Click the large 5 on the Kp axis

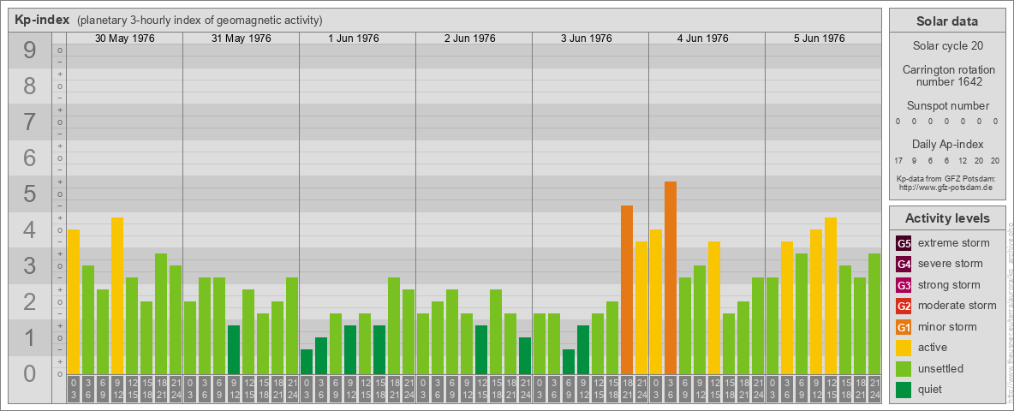[x=29, y=194]
